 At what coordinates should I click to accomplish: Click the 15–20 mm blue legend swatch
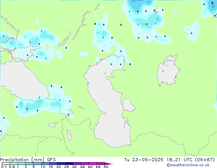point(53,164)
